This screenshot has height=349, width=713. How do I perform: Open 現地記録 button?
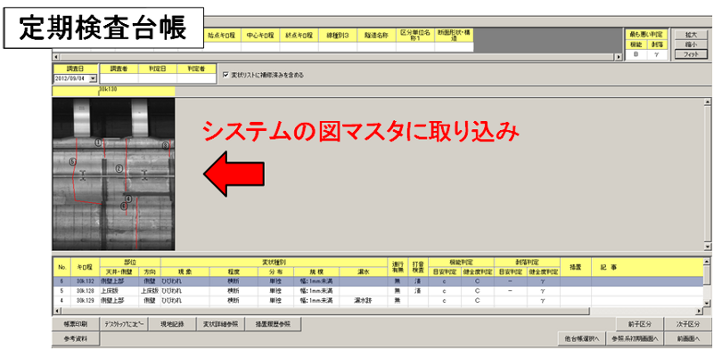point(172,324)
